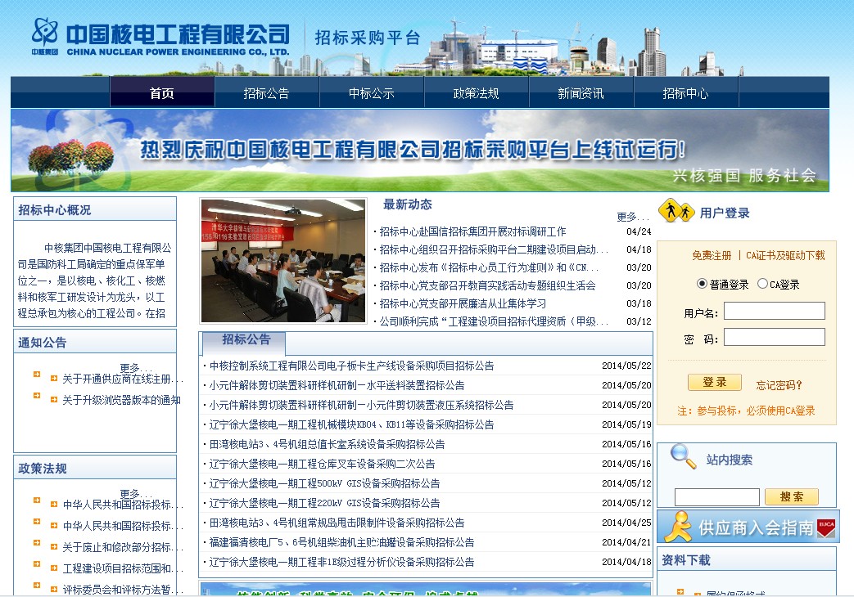Open the 新闻资讯 navigation item

coord(581,93)
